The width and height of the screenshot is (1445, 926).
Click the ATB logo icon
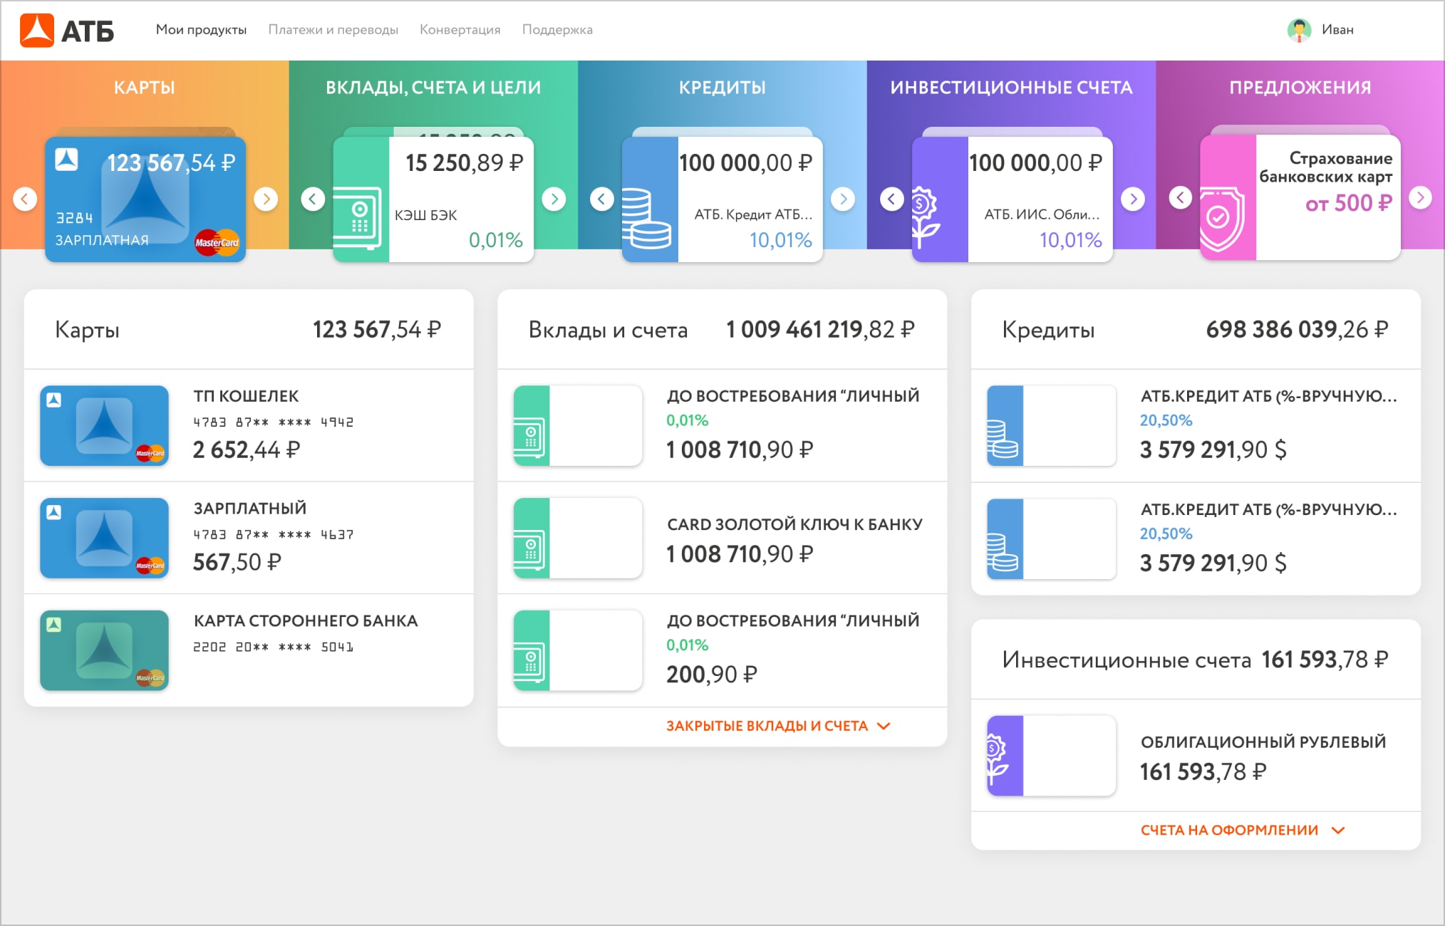pos(37,30)
